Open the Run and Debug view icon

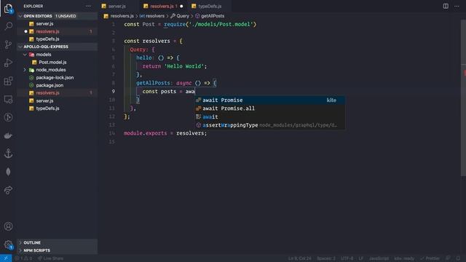(x=8, y=63)
